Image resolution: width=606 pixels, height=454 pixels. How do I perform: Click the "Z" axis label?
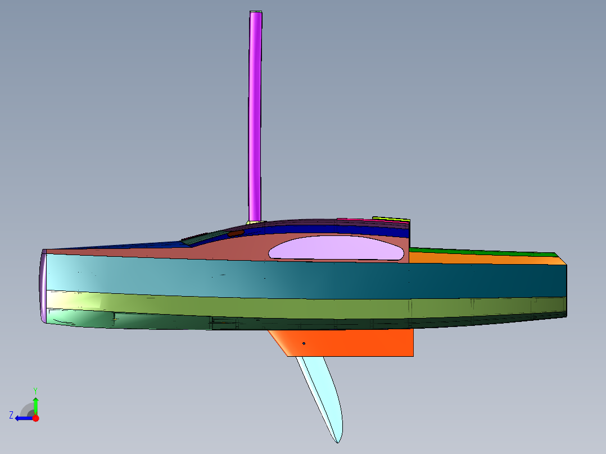coord(11,415)
